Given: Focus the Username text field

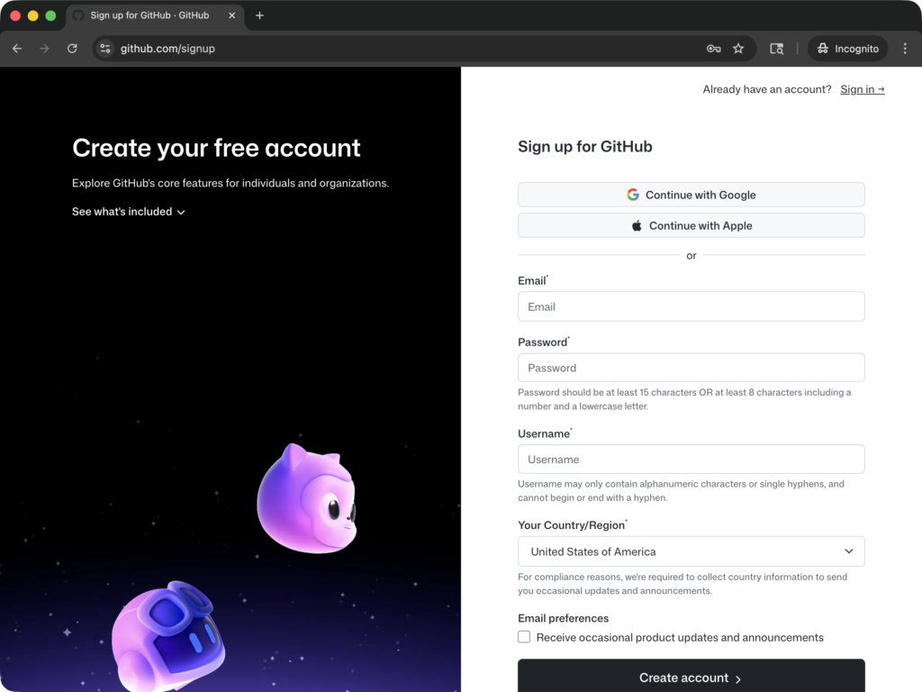Looking at the screenshot, I should pos(691,459).
